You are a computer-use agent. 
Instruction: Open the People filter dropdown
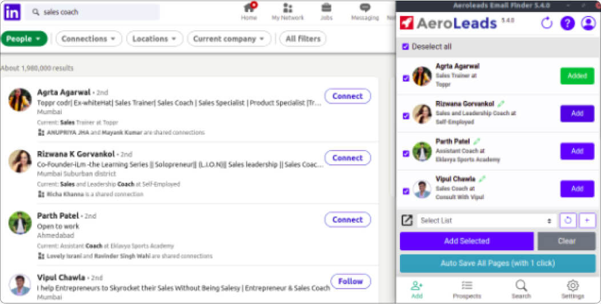click(x=24, y=39)
